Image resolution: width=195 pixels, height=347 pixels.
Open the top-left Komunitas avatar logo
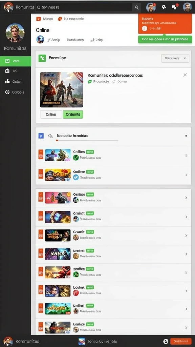8,7
